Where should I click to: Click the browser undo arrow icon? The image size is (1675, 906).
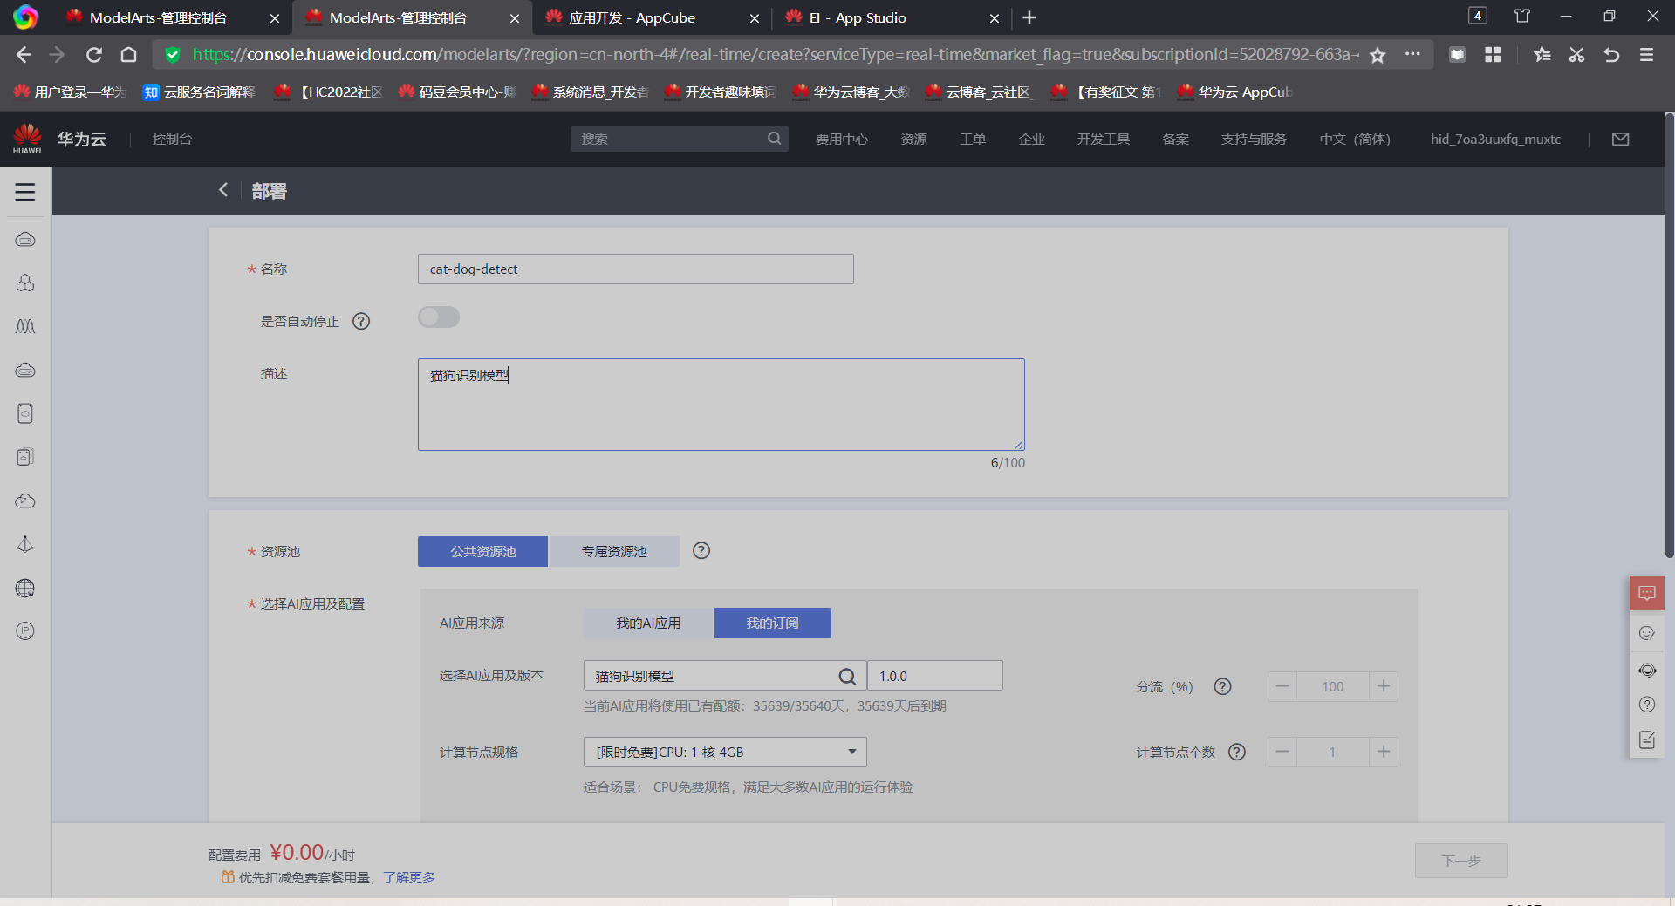click(1611, 55)
